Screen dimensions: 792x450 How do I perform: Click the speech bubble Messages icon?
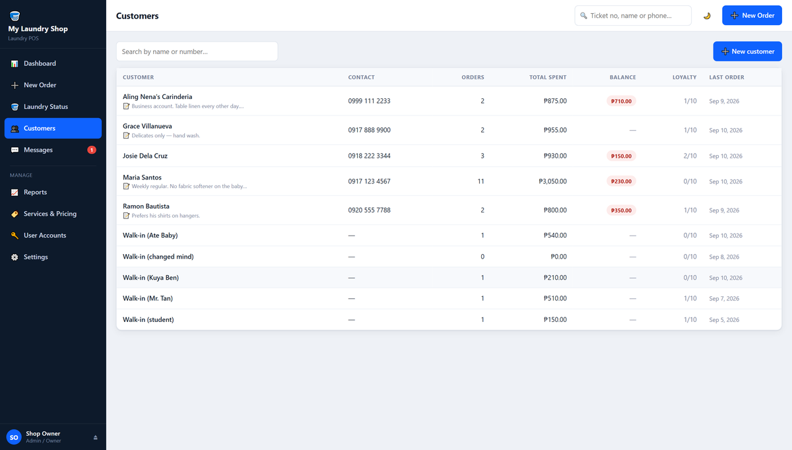[15, 150]
